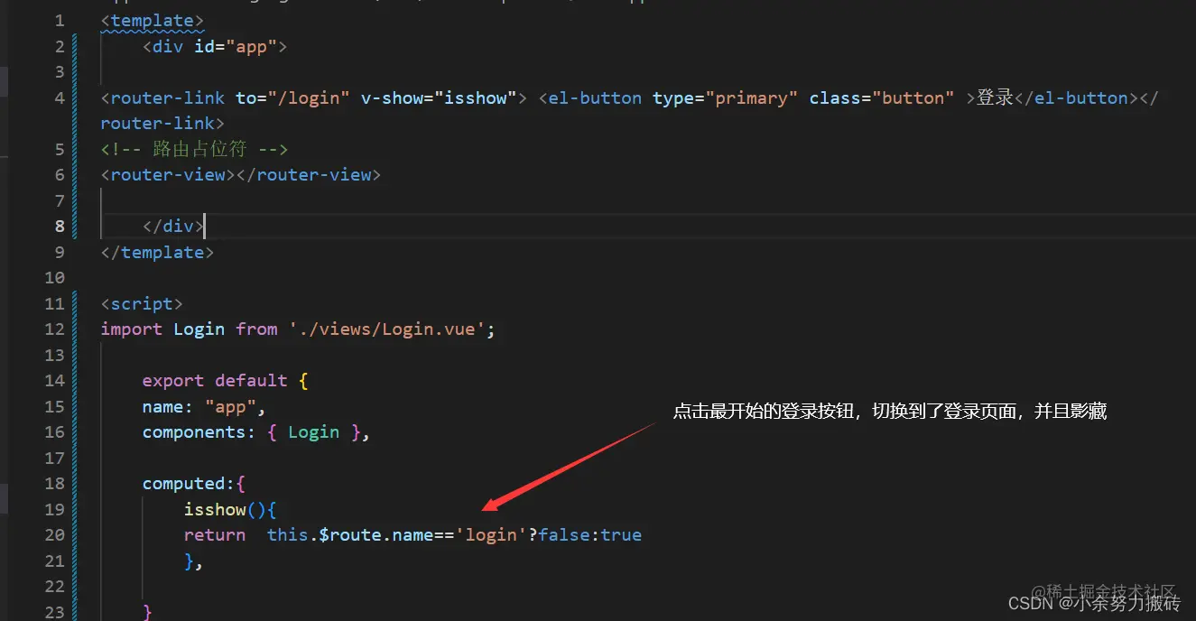Click the "app" string value of name
The image size is (1196, 621).
[230, 406]
